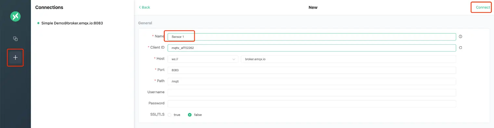494x128 pixels.
Task: Click the plus new connection icon
Action: (x=15, y=57)
